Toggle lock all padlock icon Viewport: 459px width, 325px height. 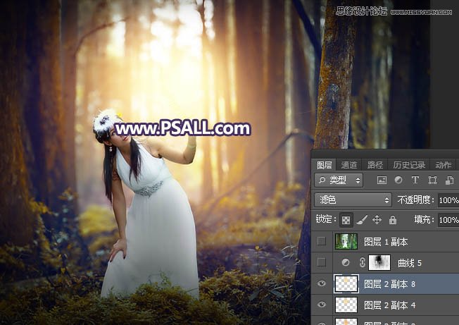tap(393, 220)
